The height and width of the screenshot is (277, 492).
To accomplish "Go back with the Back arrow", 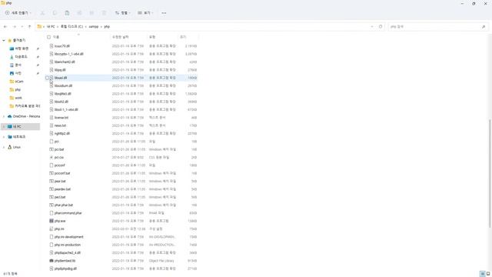I will 5,27.
